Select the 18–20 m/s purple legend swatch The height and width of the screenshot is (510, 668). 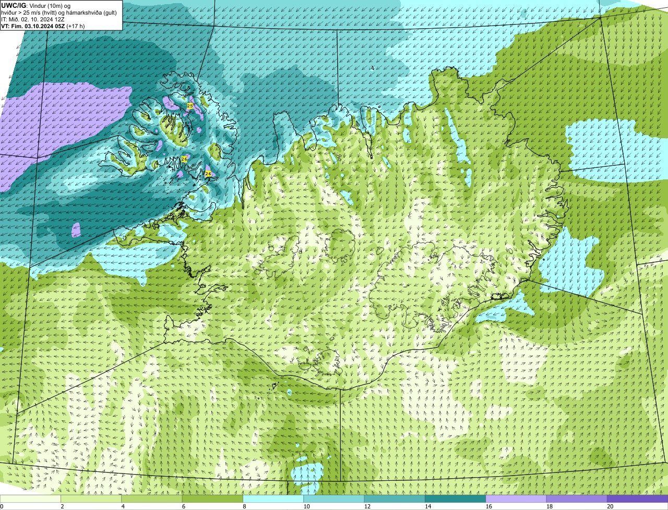coord(577,499)
